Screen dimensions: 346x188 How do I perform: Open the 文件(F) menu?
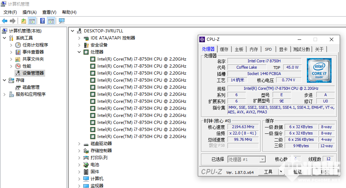[x=10, y=12]
